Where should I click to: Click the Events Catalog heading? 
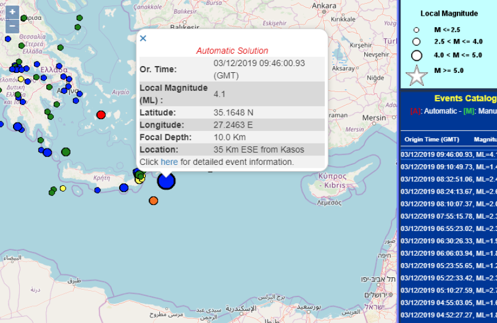click(465, 99)
